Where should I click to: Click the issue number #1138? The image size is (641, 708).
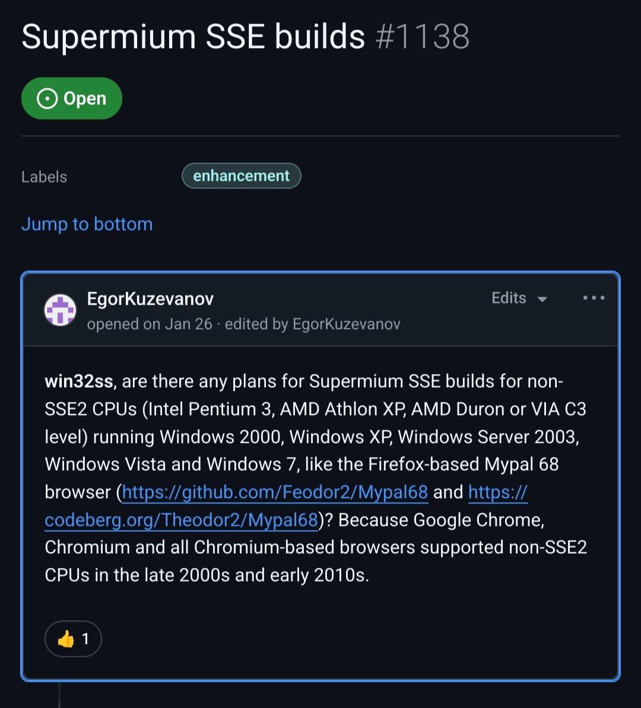coord(422,37)
